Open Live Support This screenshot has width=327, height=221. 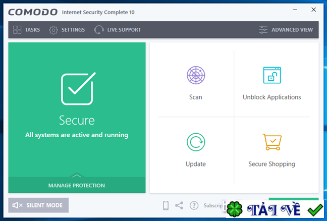point(118,30)
